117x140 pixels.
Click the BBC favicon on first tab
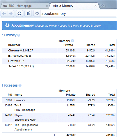[x=5, y=6]
